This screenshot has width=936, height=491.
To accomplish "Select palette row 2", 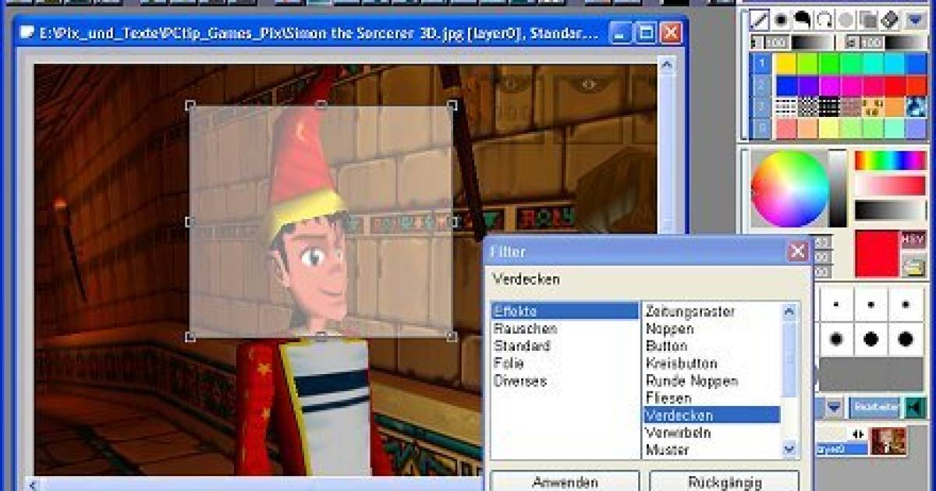I will click(762, 85).
